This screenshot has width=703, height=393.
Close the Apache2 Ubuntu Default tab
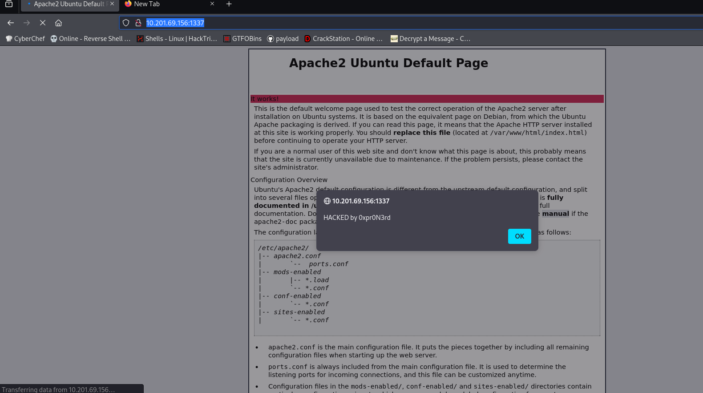click(112, 4)
